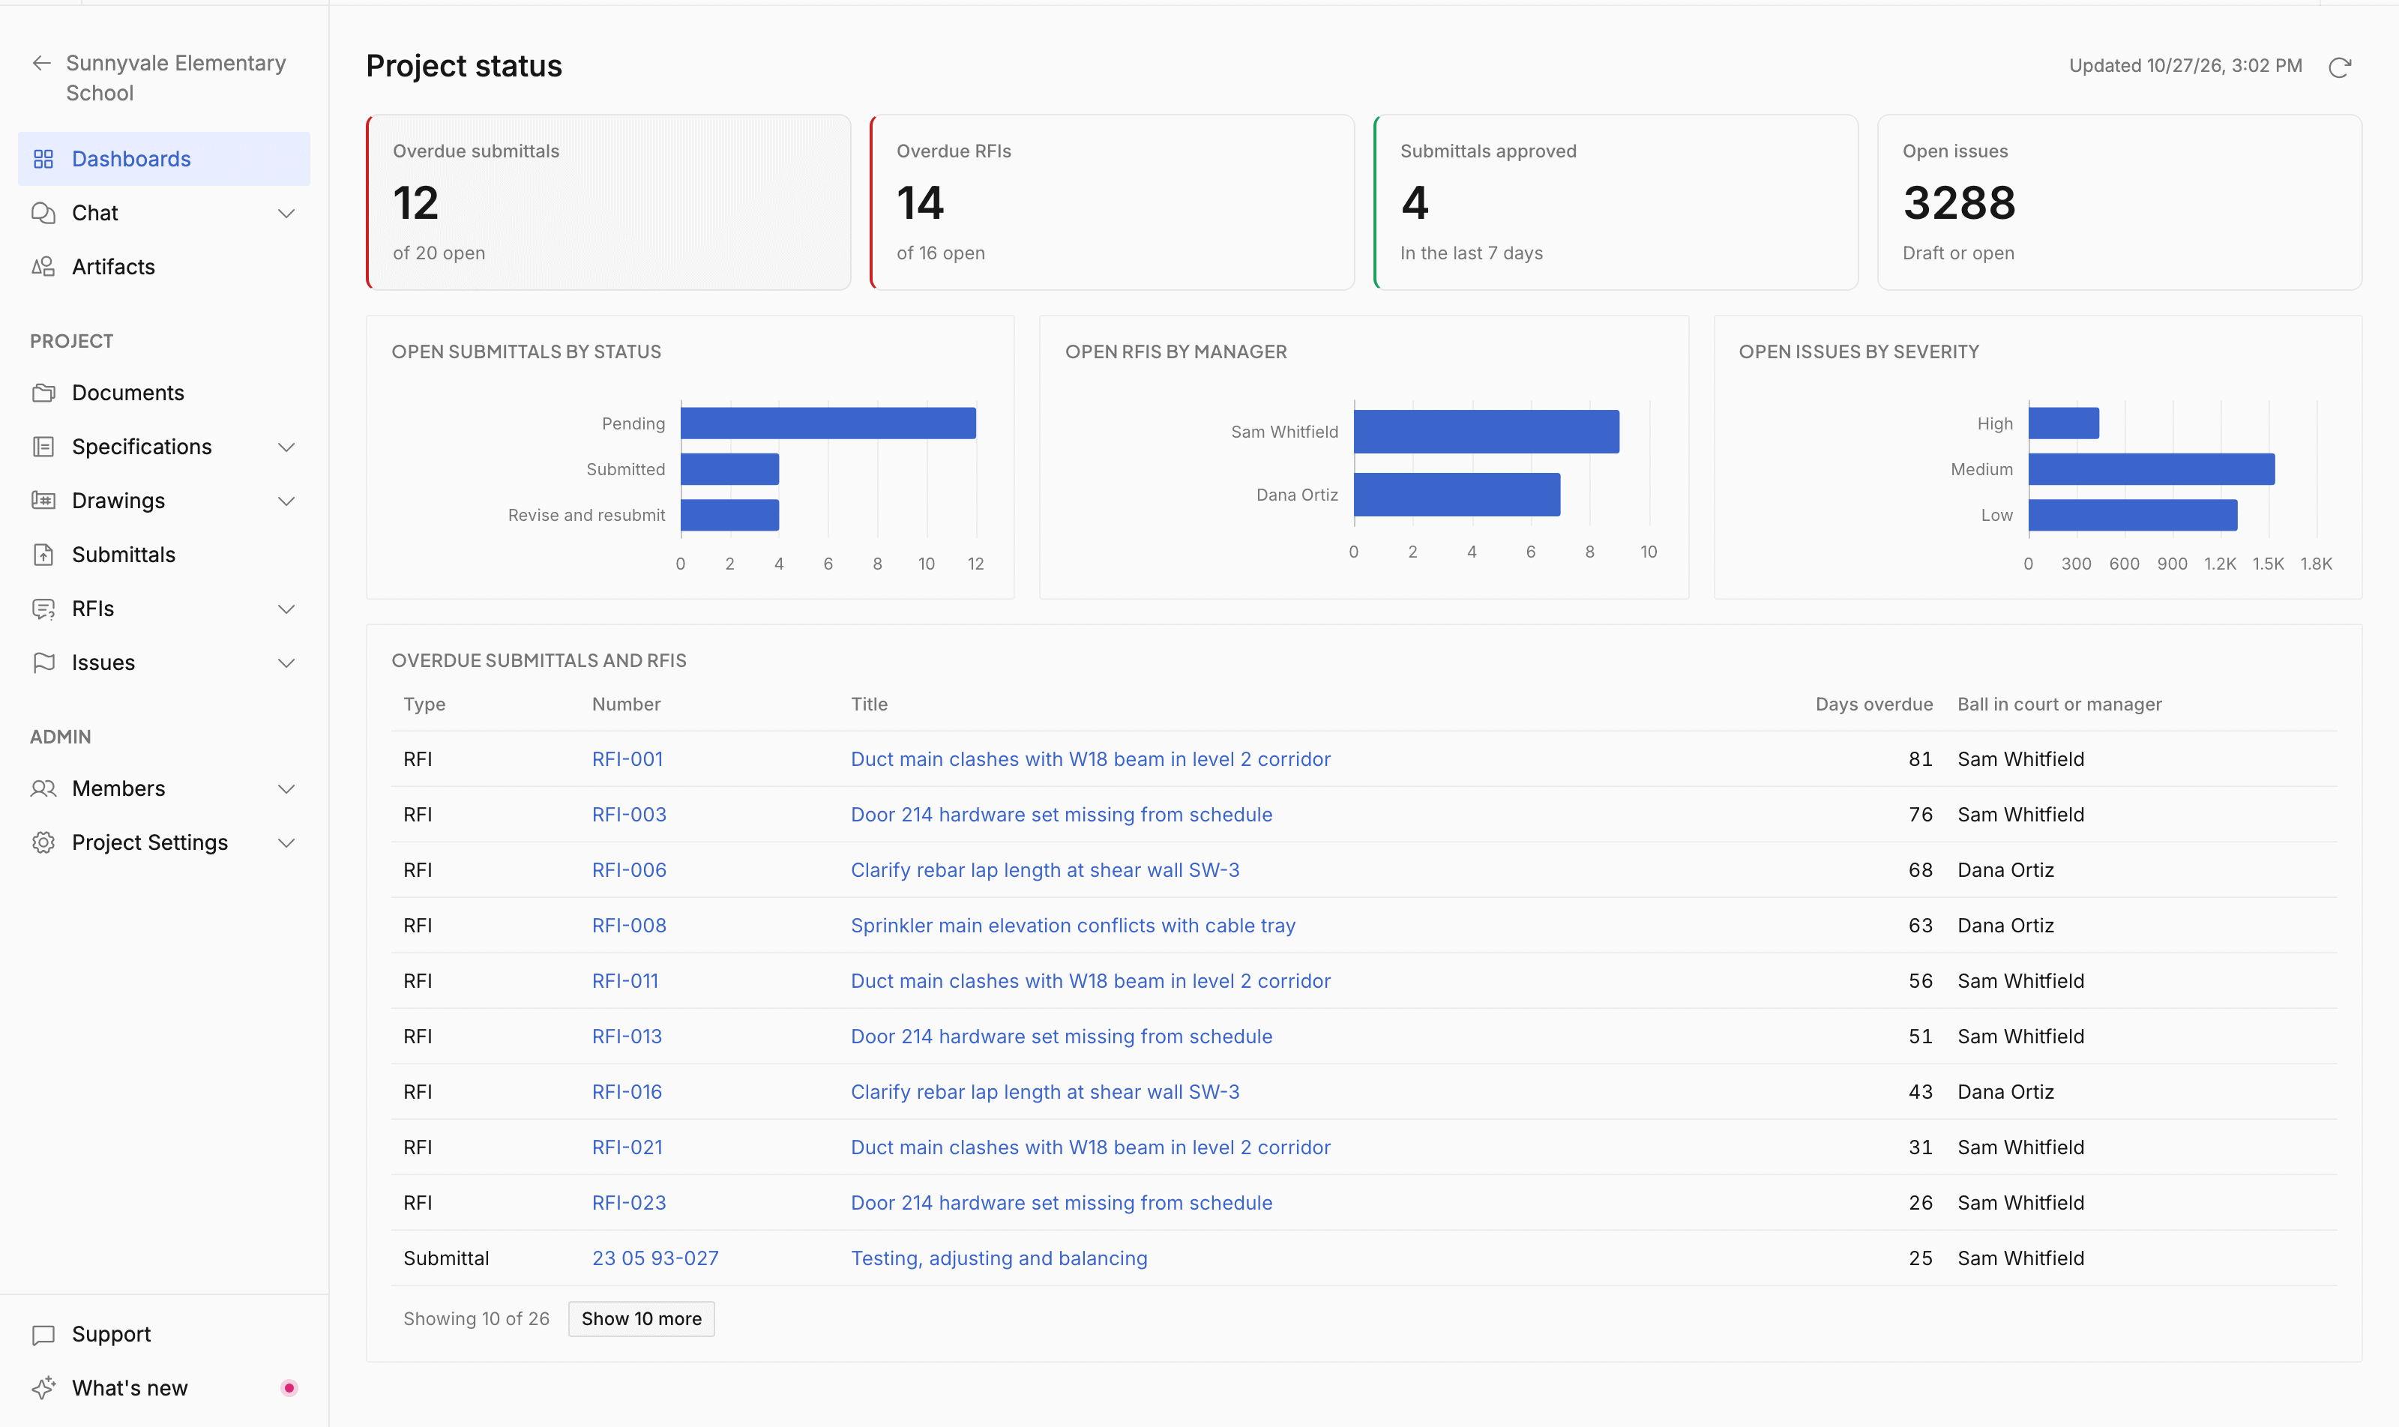
Task: Expand the Drawings chevron
Action: 286,501
